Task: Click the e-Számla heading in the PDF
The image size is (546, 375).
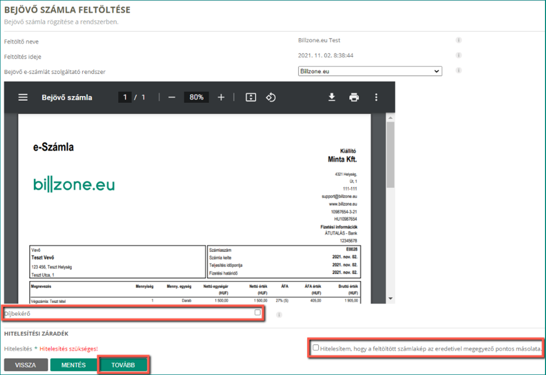Action: [54, 147]
